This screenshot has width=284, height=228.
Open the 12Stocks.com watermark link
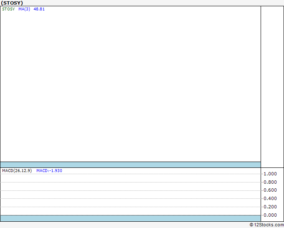[266, 225]
